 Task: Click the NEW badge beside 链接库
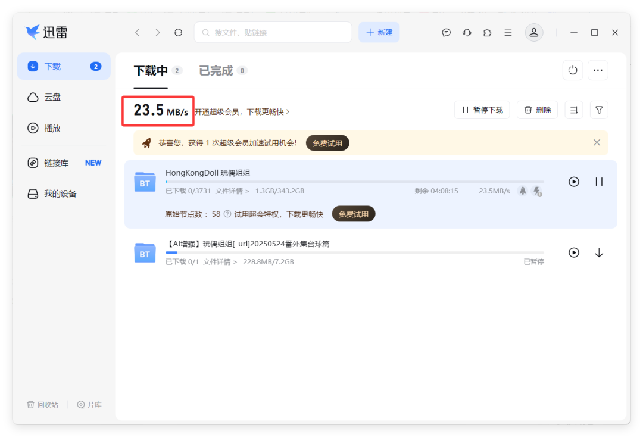[93, 163]
